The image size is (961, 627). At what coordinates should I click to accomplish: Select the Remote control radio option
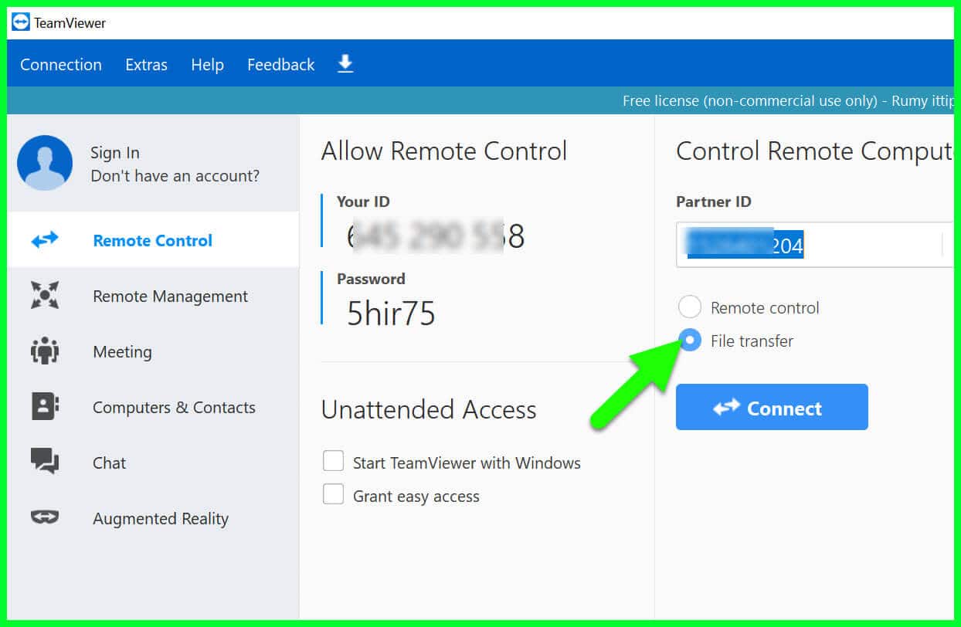click(689, 307)
